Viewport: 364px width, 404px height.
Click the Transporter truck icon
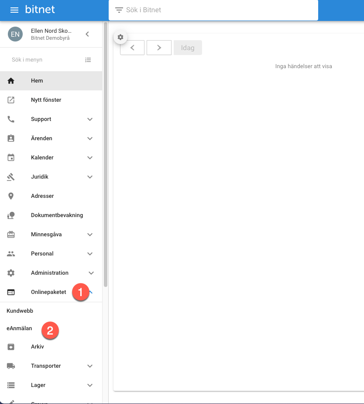pos(11,366)
